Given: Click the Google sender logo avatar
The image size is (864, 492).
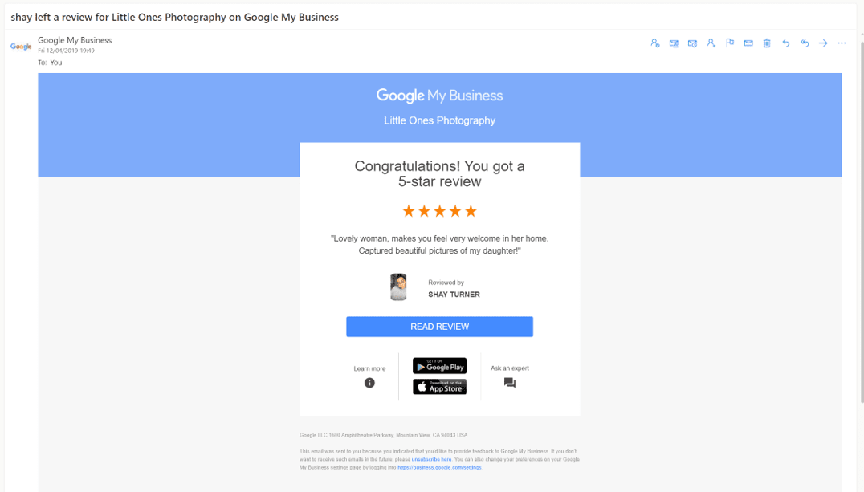Looking at the screenshot, I should click(x=21, y=47).
